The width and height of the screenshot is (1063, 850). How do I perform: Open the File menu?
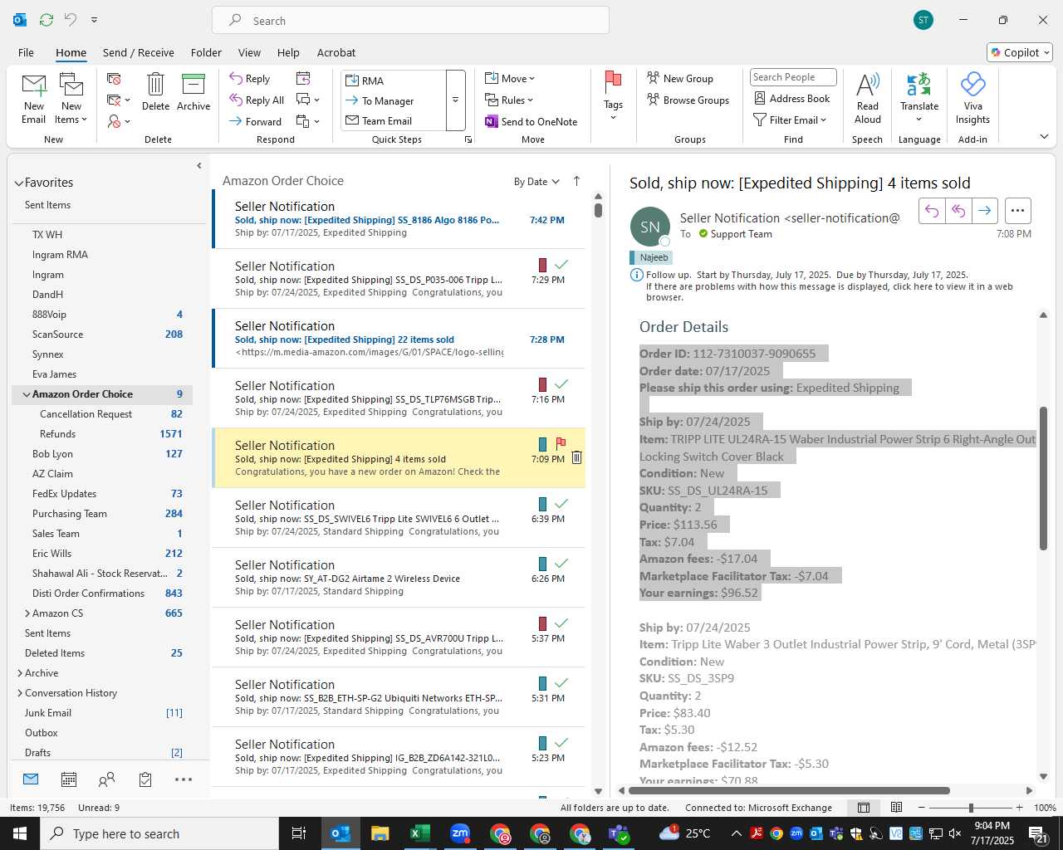click(x=26, y=52)
